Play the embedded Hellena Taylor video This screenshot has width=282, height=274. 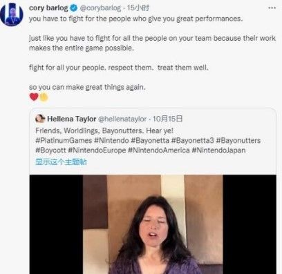click(153, 224)
